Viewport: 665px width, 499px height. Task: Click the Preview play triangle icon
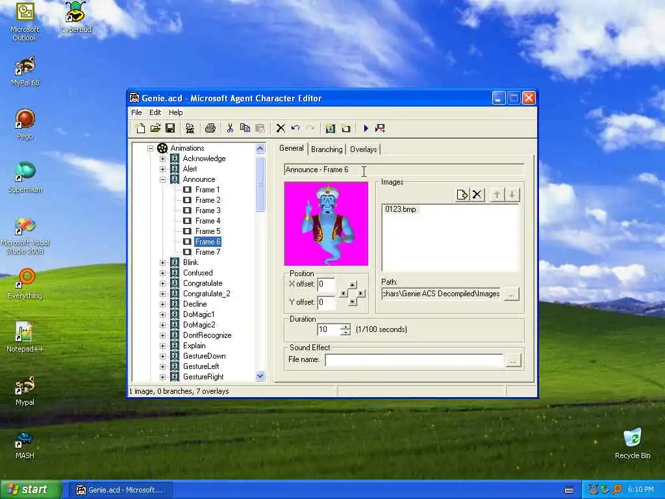366,128
